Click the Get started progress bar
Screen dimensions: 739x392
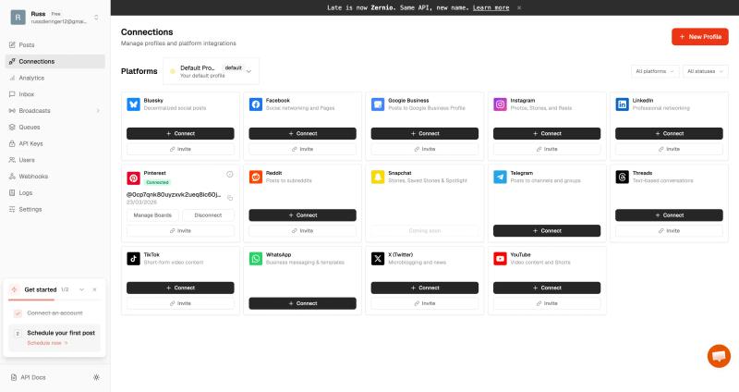55,300
